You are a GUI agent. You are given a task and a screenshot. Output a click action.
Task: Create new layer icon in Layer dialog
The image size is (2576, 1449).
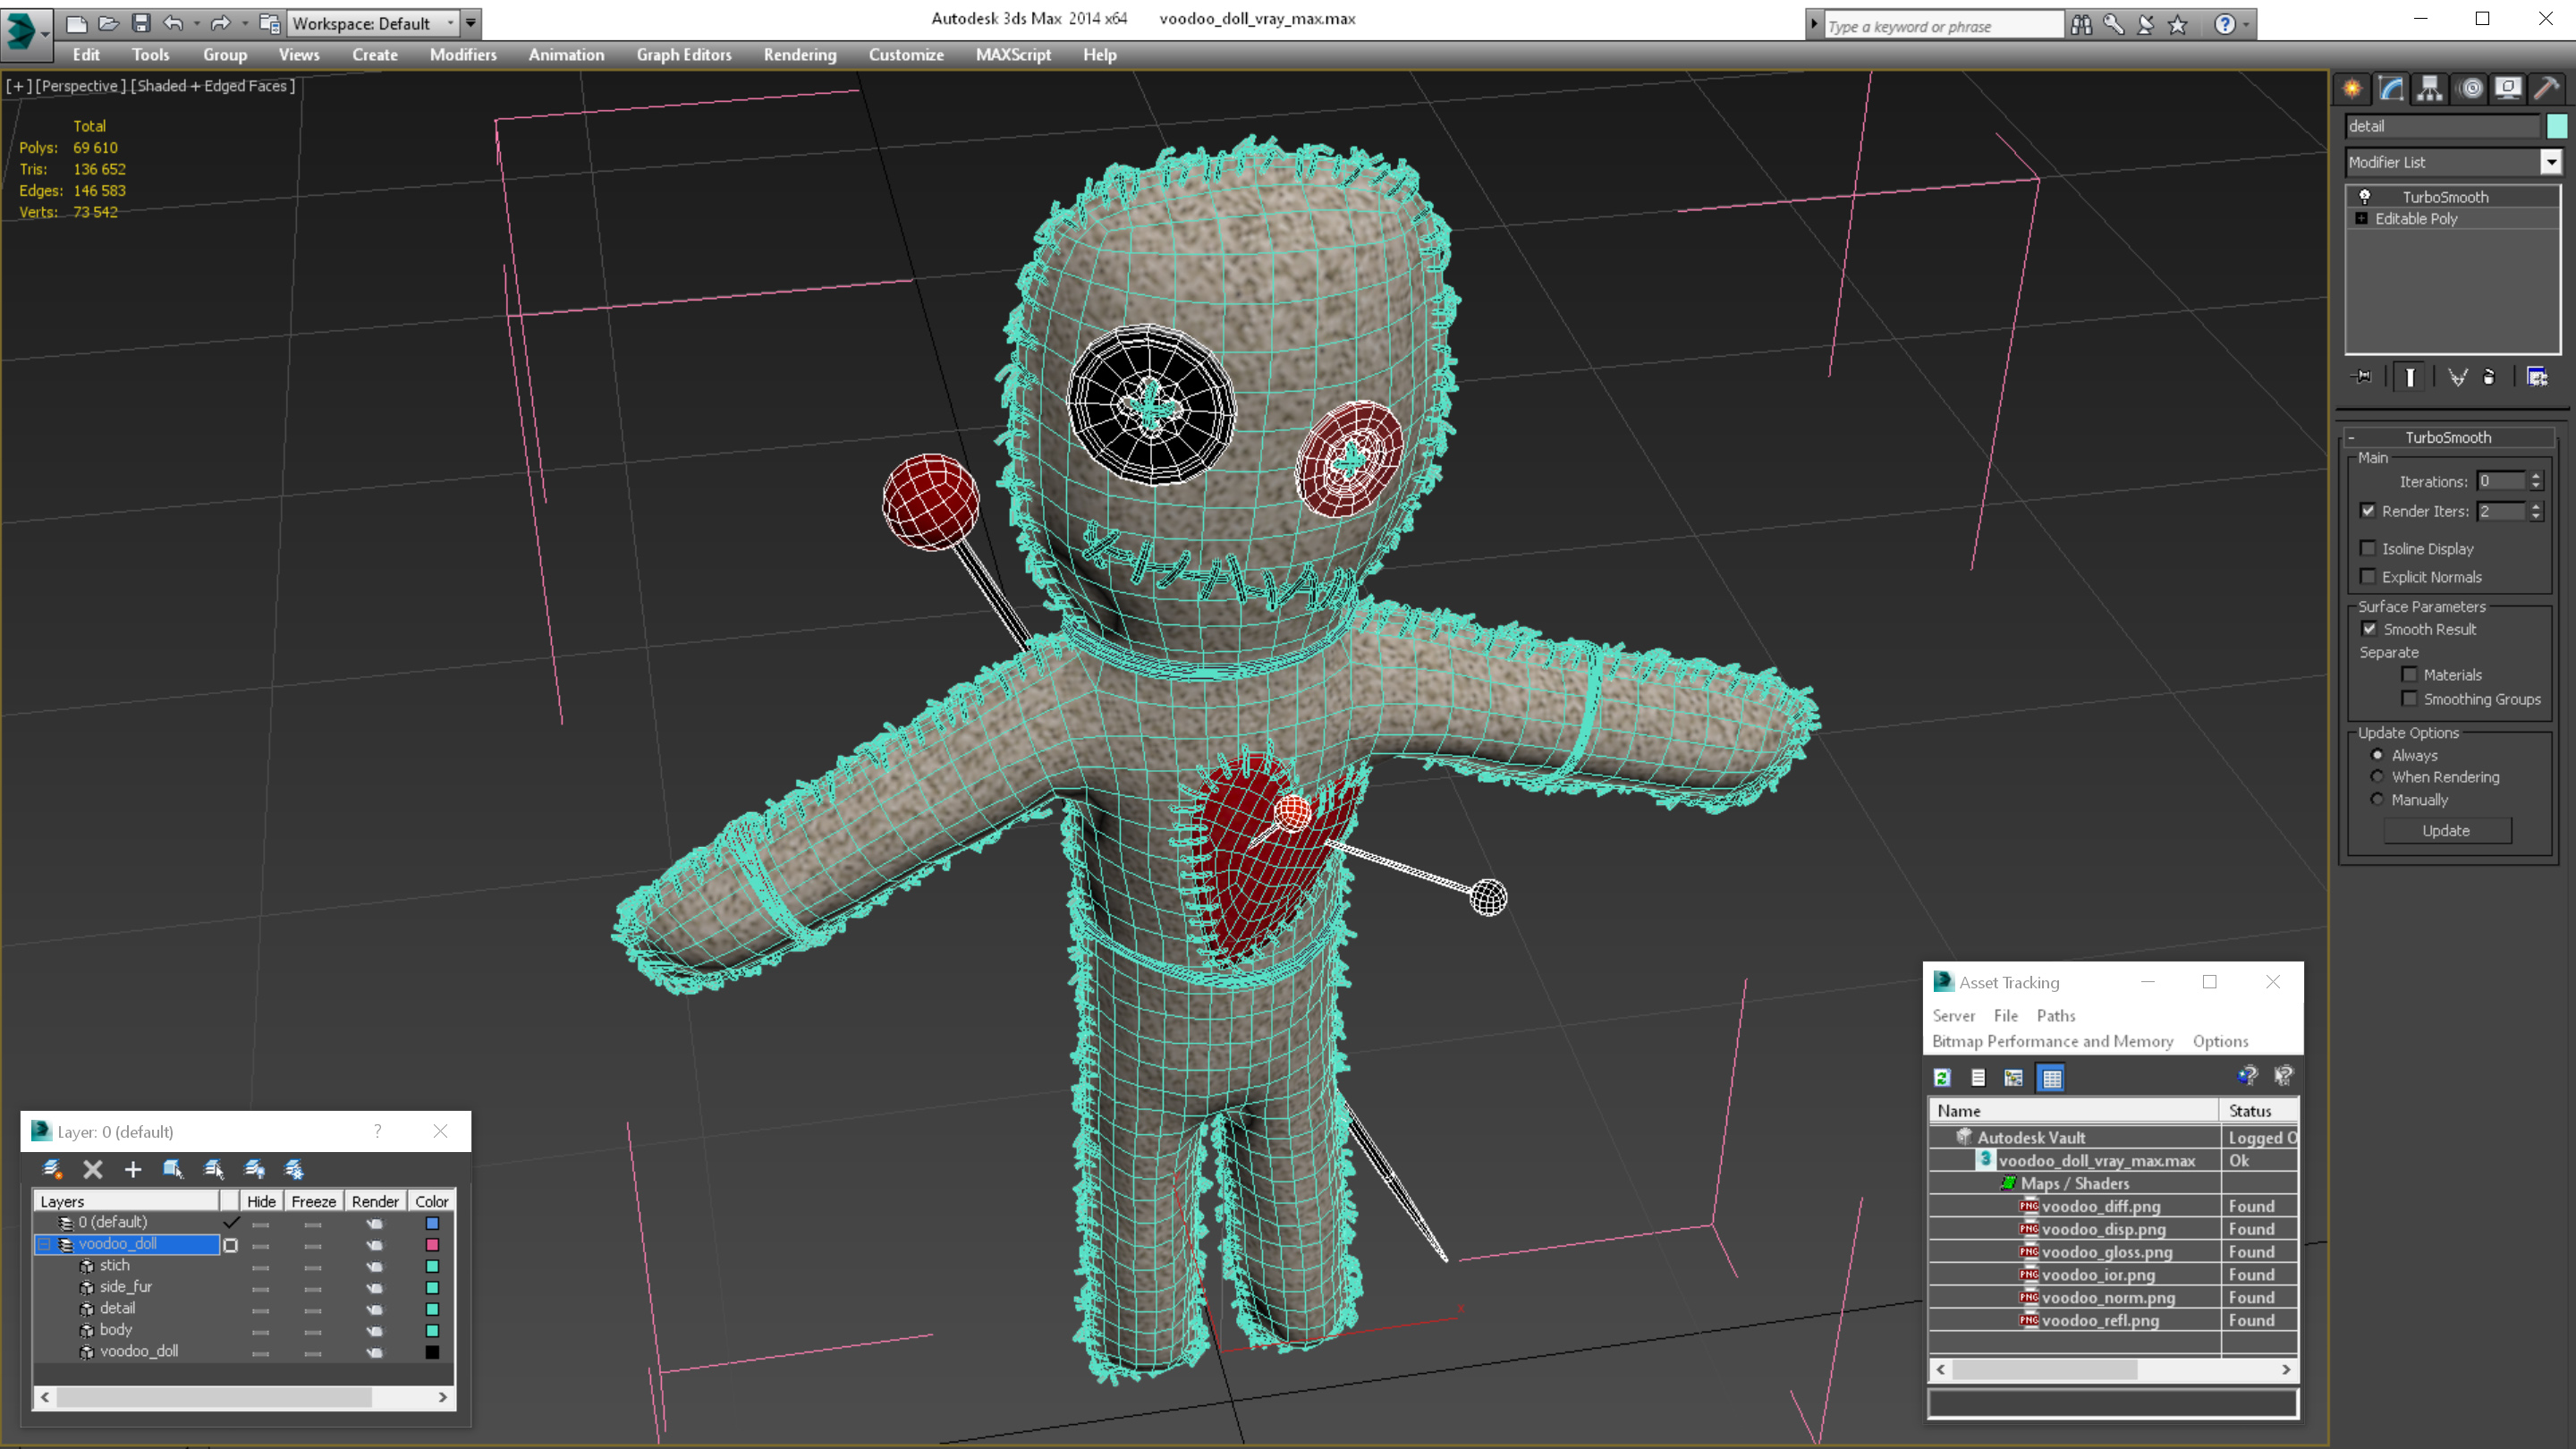53,1169
